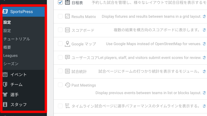The width and height of the screenshot is (207, 116).
Task: Click the ユーザースコア comment icon
Action: pyautogui.click(x=67, y=57)
